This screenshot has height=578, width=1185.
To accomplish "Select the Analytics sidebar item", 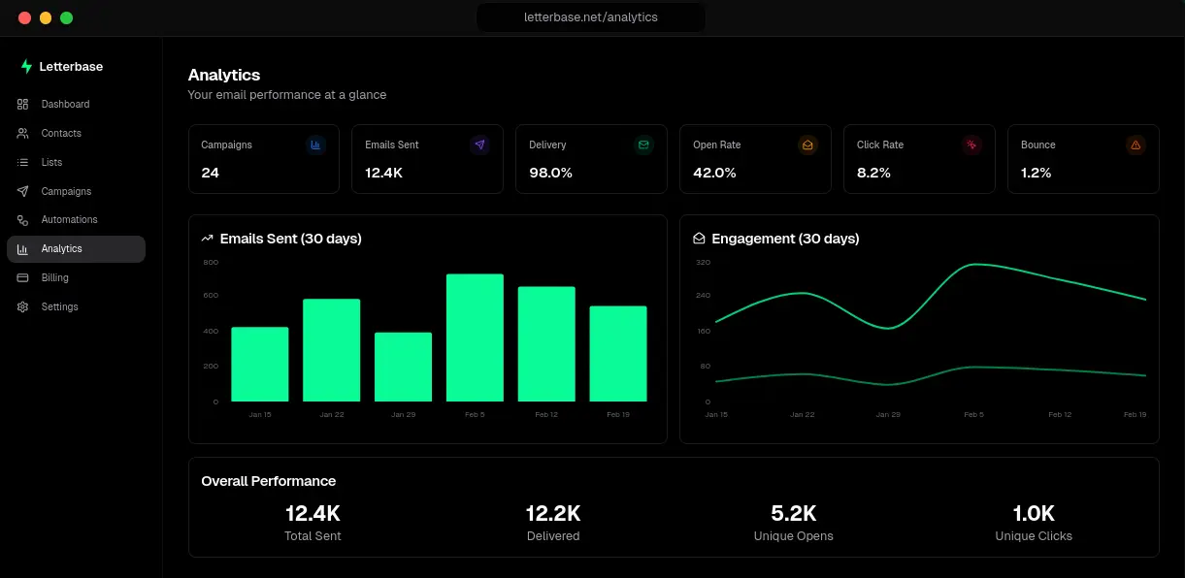I will pos(76,249).
